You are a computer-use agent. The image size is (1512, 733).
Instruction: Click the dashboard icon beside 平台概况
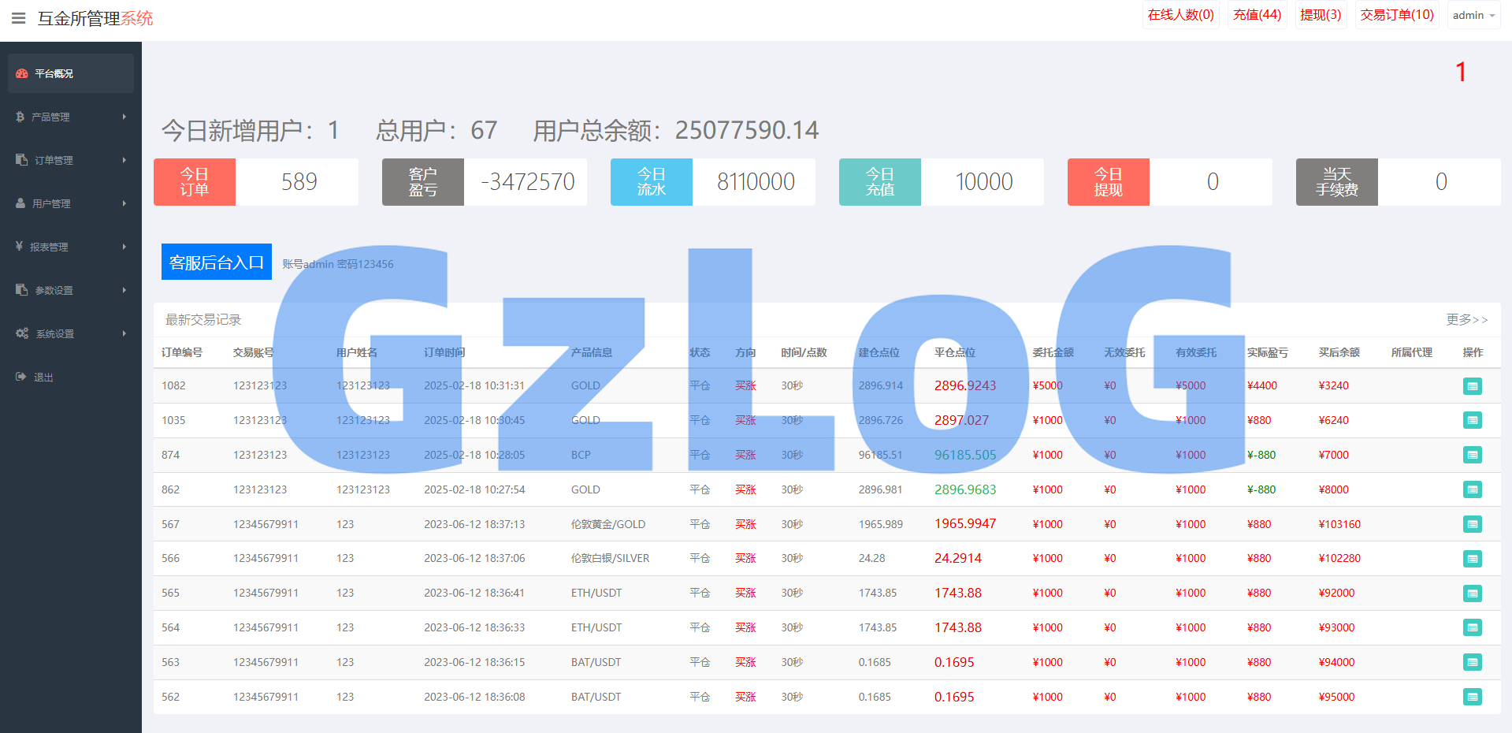(22, 73)
